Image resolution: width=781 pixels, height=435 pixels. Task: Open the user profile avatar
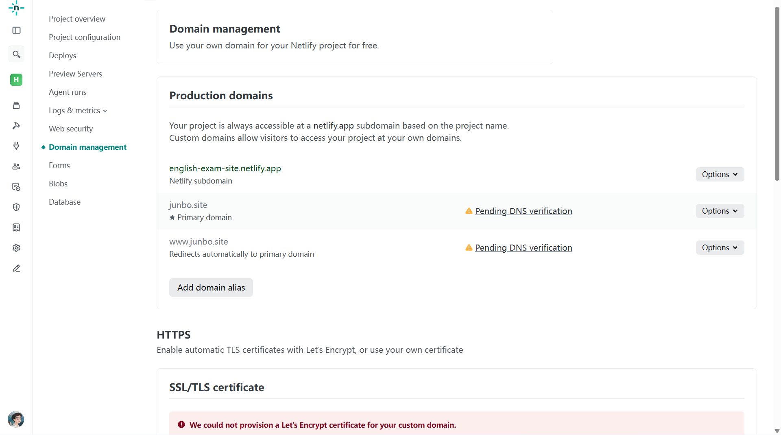coord(16,419)
